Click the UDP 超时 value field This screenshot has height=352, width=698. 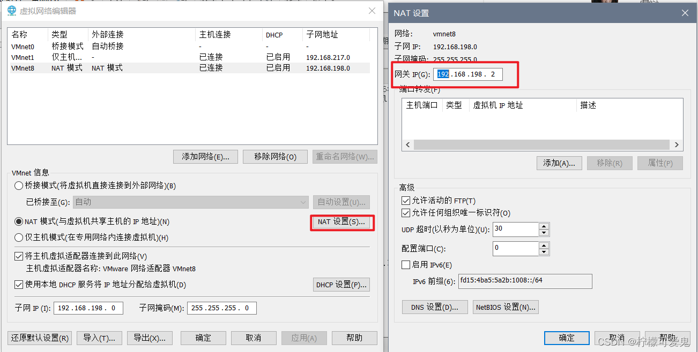516,229
